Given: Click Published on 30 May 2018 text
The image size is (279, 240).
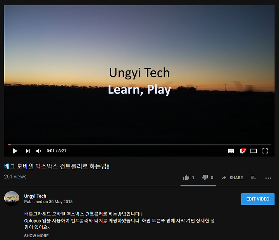Looking at the screenshot, I should point(48,202).
